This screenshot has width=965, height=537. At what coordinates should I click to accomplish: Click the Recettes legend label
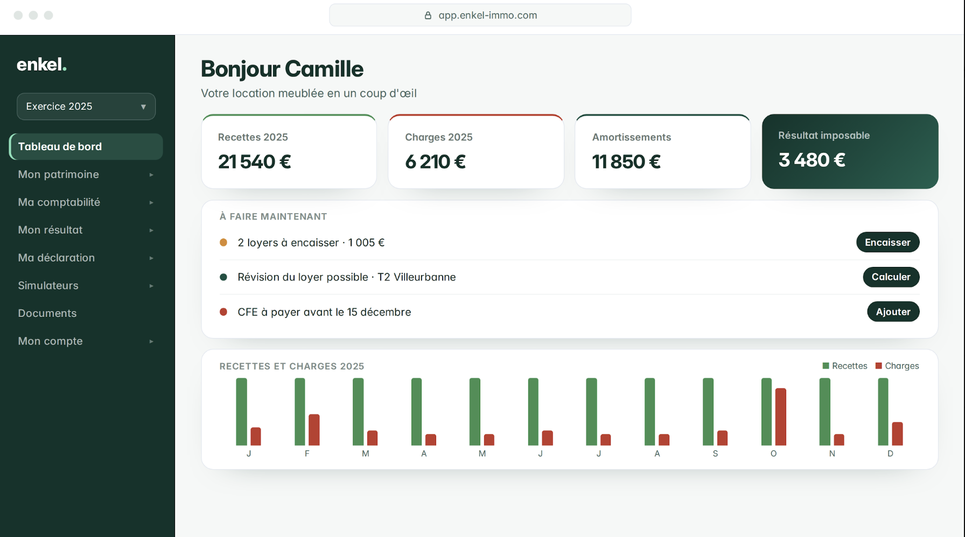click(850, 366)
